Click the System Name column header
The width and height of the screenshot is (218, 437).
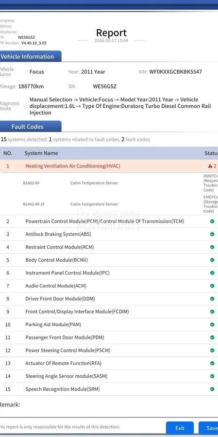41,153
